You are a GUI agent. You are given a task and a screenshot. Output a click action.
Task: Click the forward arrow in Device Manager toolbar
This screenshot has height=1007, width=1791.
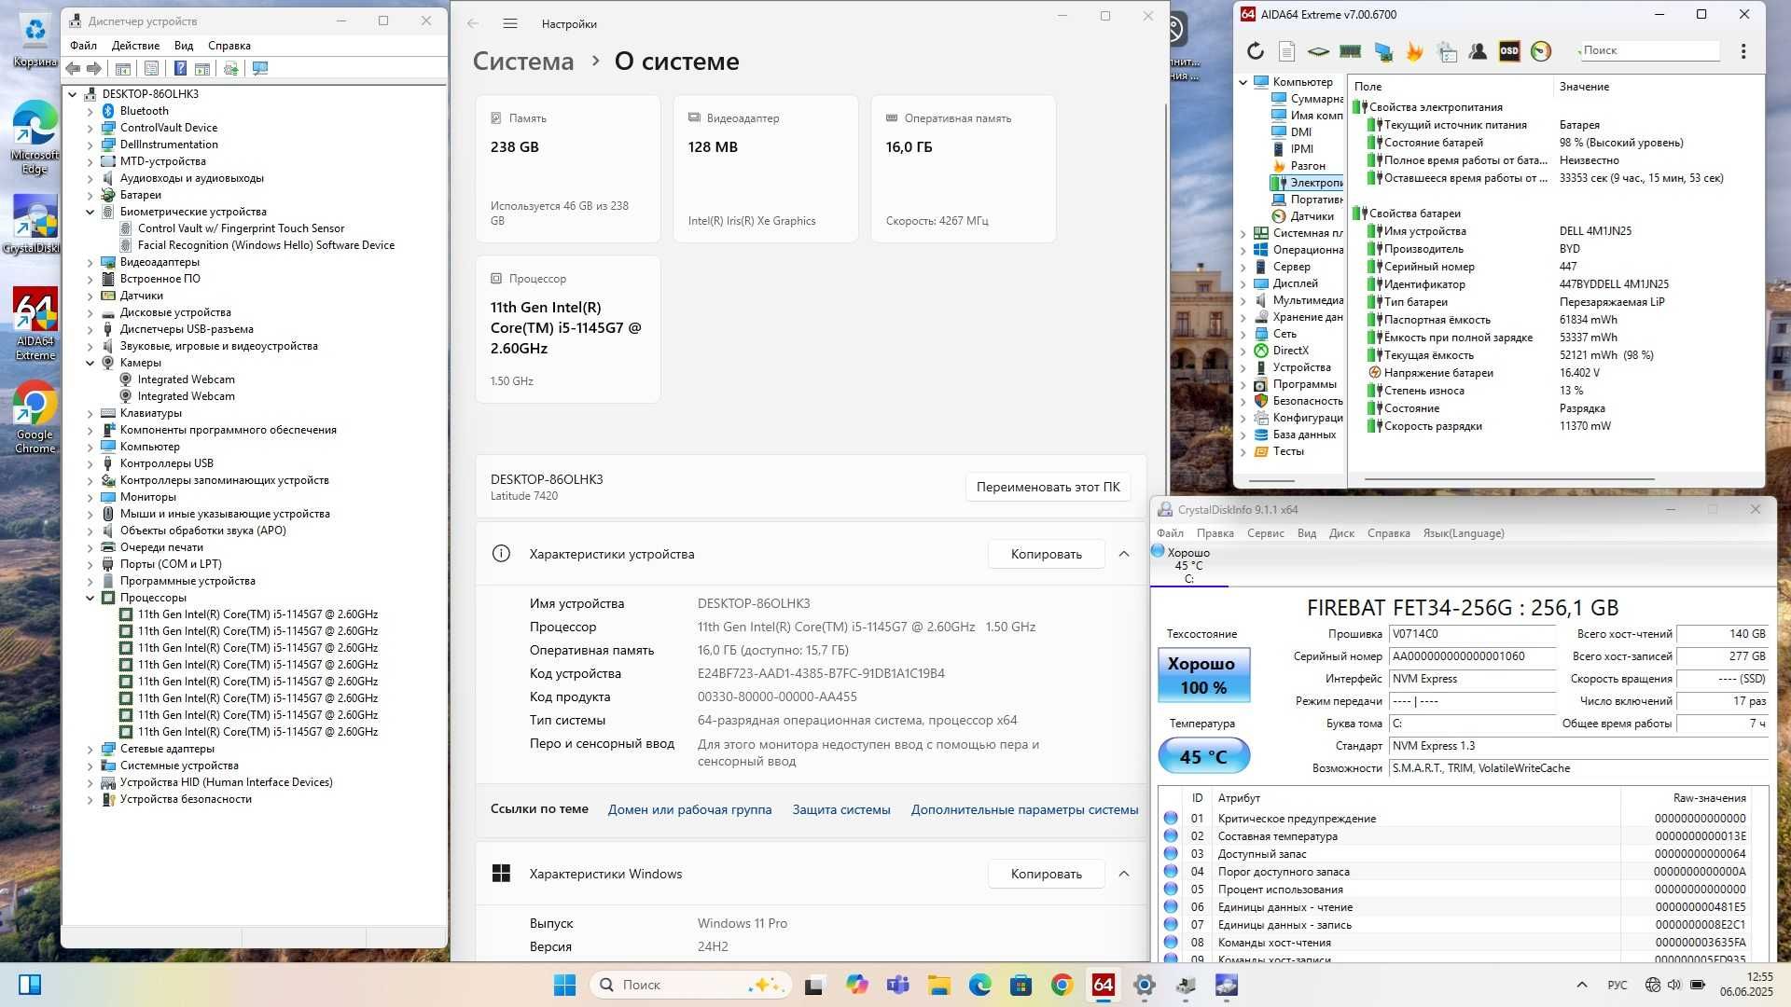(x=94, y=68)
